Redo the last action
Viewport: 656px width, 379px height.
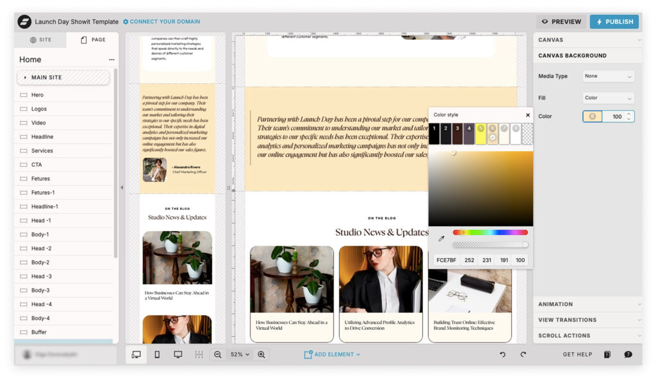pyautogui.click(x=523, y=354)
